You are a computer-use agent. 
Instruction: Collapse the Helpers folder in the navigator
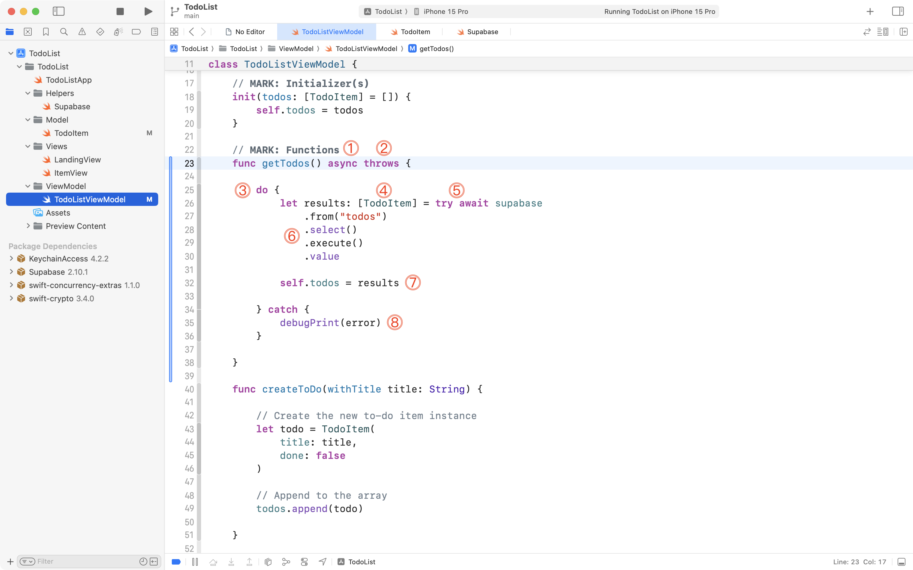(27, 93)
